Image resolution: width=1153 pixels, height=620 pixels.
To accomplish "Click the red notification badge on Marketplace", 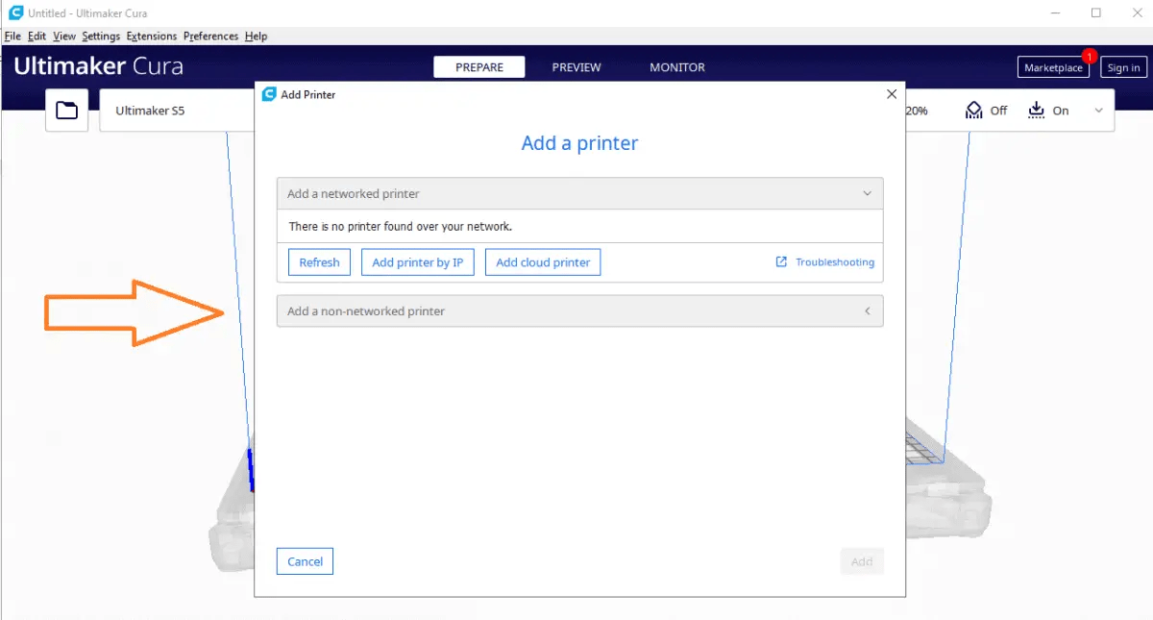I will [x=1089, y=56].
